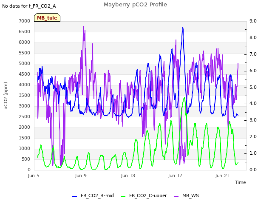Click the Jun 9 x-axis tick label
This screenshot has height=204, width=272.
(x=81, y=176)
